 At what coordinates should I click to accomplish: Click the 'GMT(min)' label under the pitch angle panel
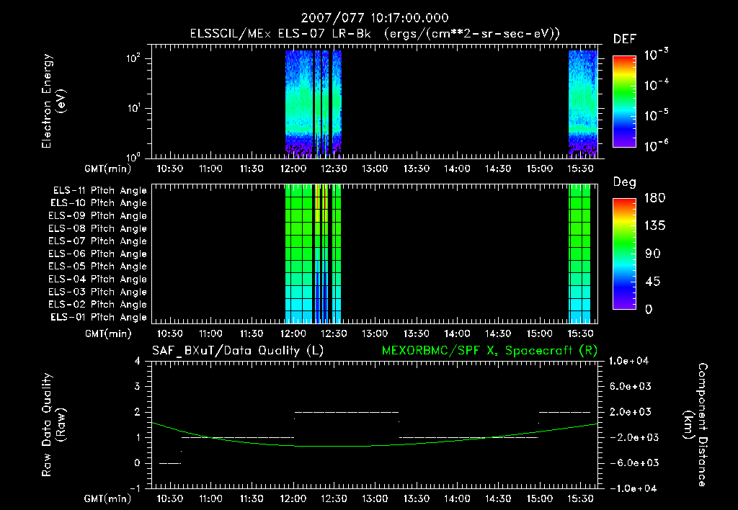(108, 334)
